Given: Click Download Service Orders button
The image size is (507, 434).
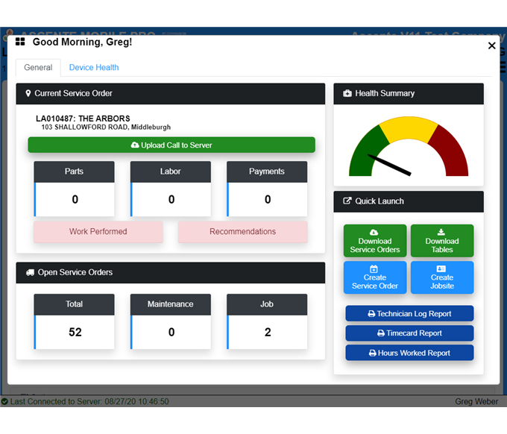Looking at the screenshot, I should tap(375, 241).
